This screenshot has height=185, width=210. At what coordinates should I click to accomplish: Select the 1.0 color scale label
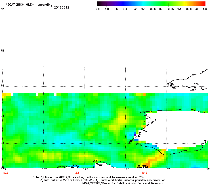pyautogui.click(x=205, y=9)
